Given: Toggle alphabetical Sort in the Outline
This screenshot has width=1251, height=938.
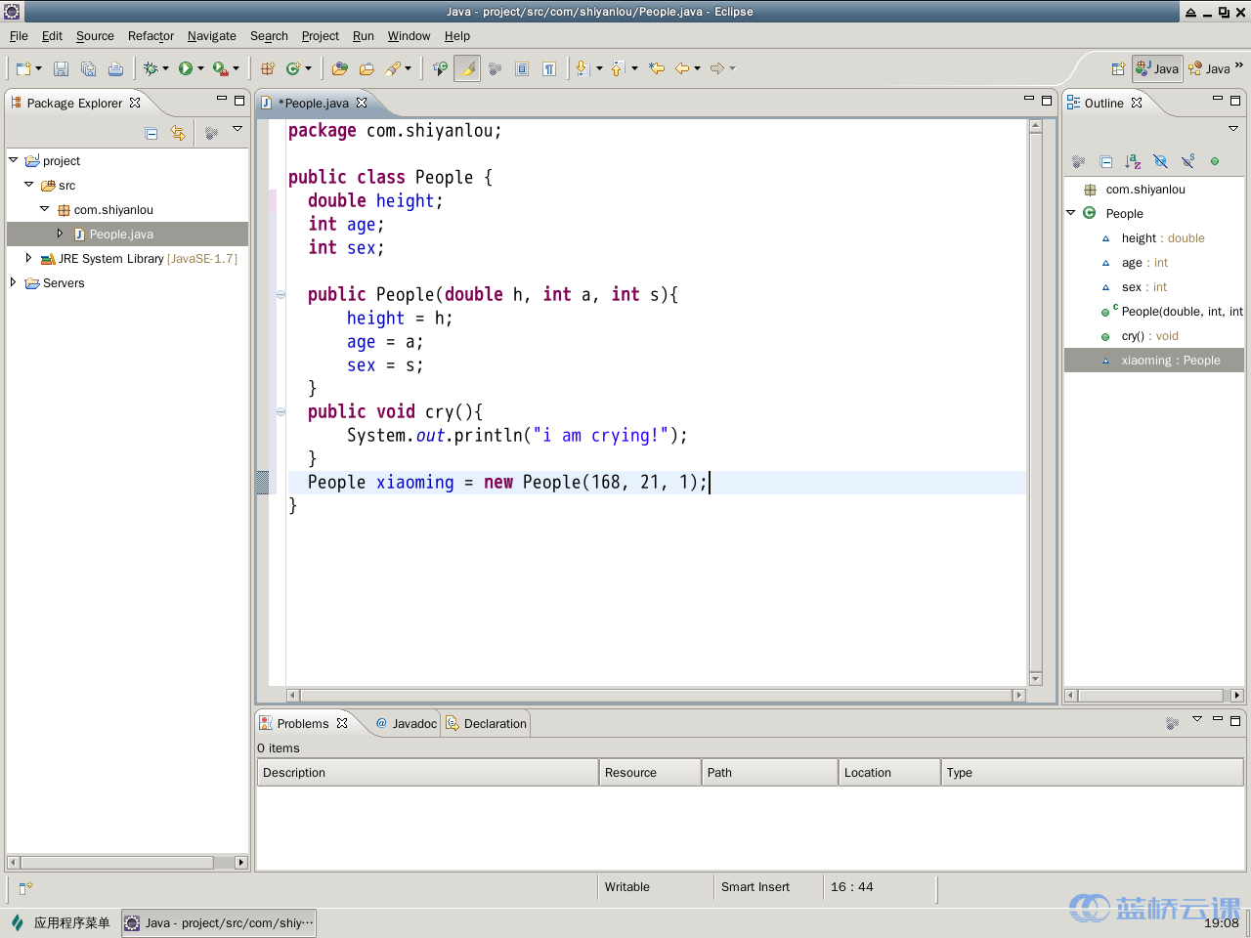Looking at the screenshot, I should (1133, 161).
